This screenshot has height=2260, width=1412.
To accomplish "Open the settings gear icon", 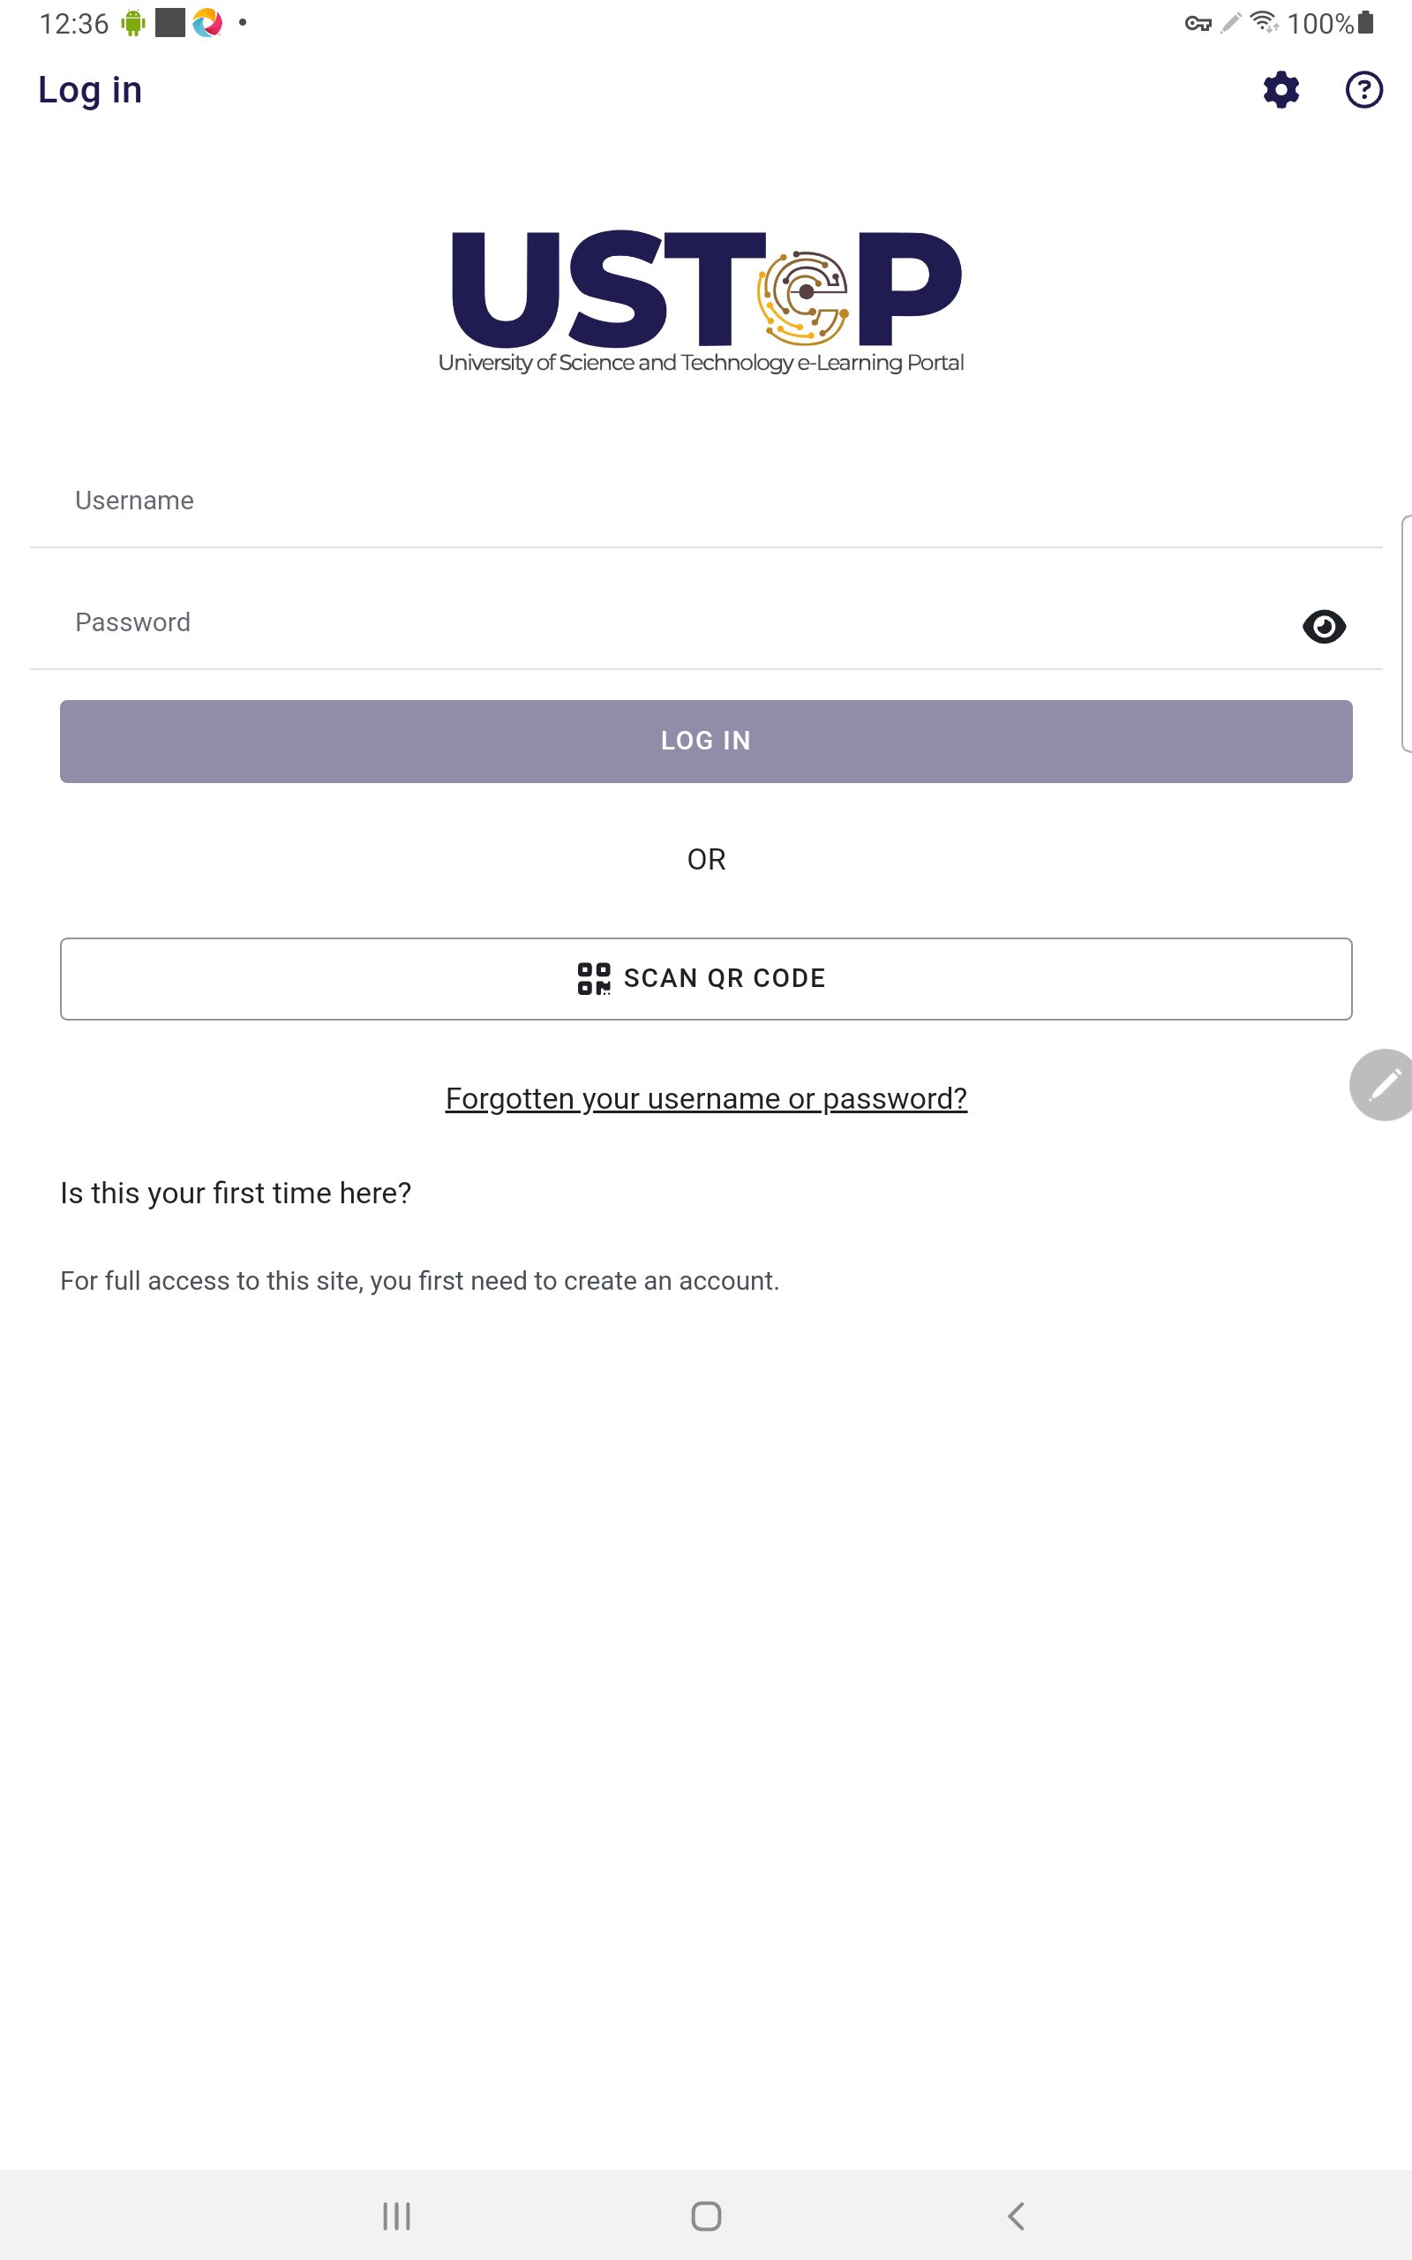I will coord(1280,90).
